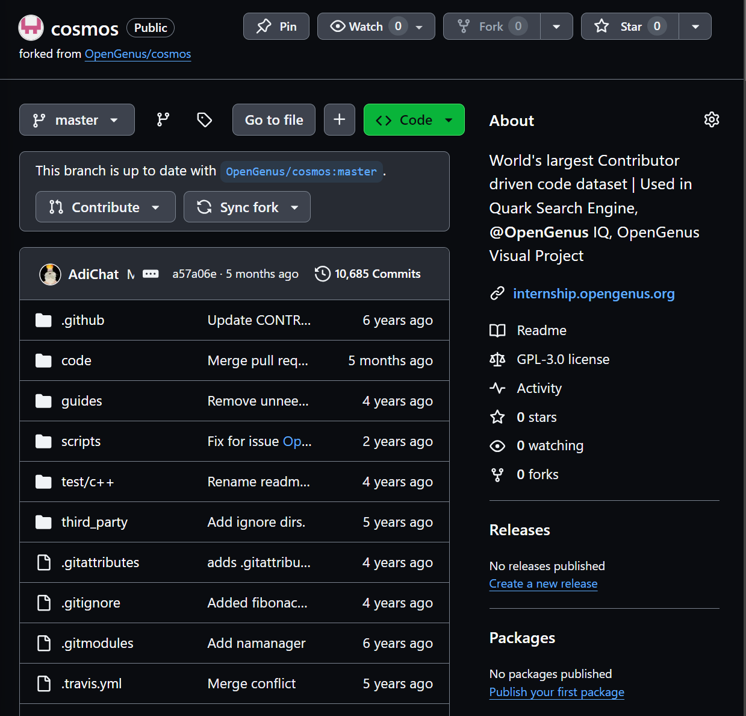
Task: Open the master branch selector
Action: [77, 120]
